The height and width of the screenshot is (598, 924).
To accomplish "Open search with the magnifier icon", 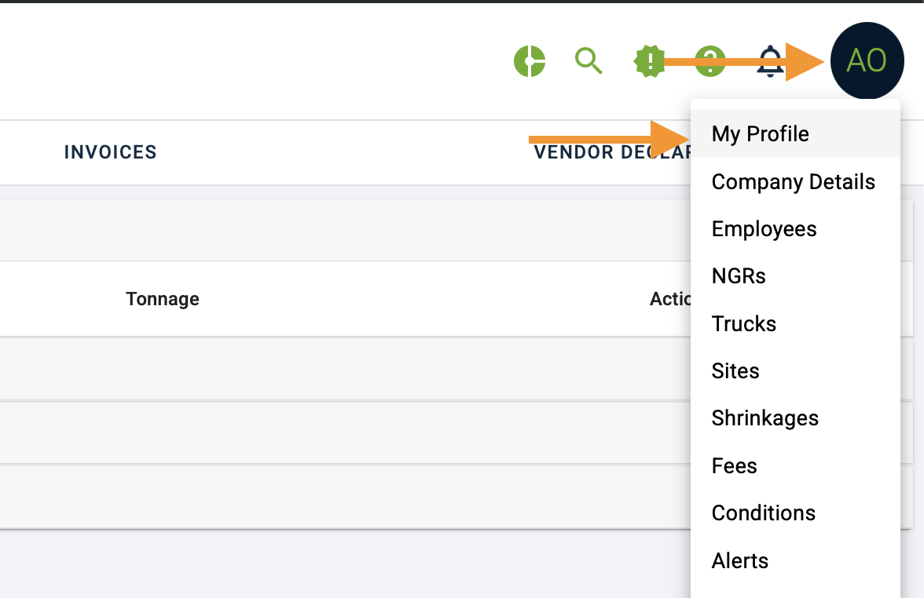I will [588, 60].
